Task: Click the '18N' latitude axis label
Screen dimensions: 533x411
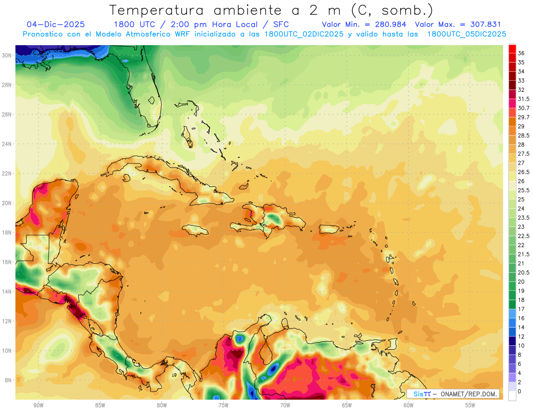Action: 7,232
